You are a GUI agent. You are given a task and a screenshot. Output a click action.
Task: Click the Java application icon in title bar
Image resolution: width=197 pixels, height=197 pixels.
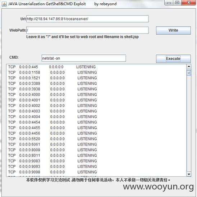(x=4, y=4)
